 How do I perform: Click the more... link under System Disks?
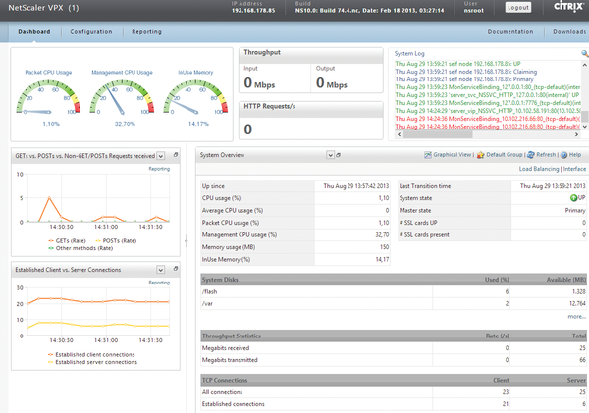pyautogui.click(x=576, y=317)
